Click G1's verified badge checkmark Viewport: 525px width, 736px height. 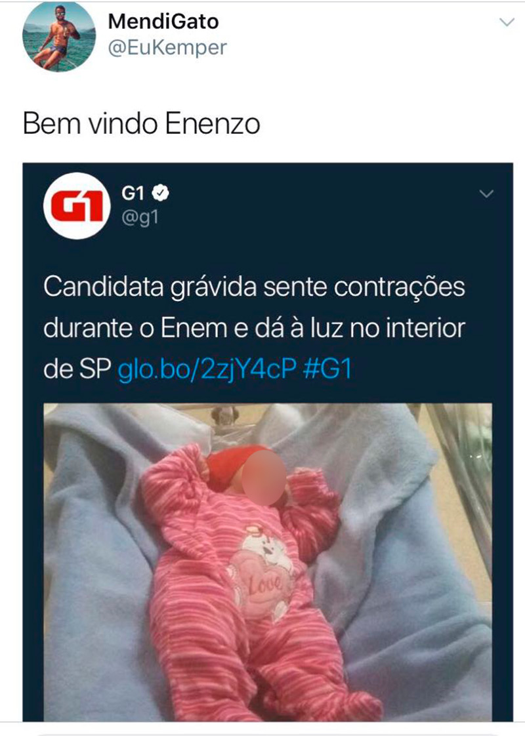pyautogui.click(x=161, y=193)
